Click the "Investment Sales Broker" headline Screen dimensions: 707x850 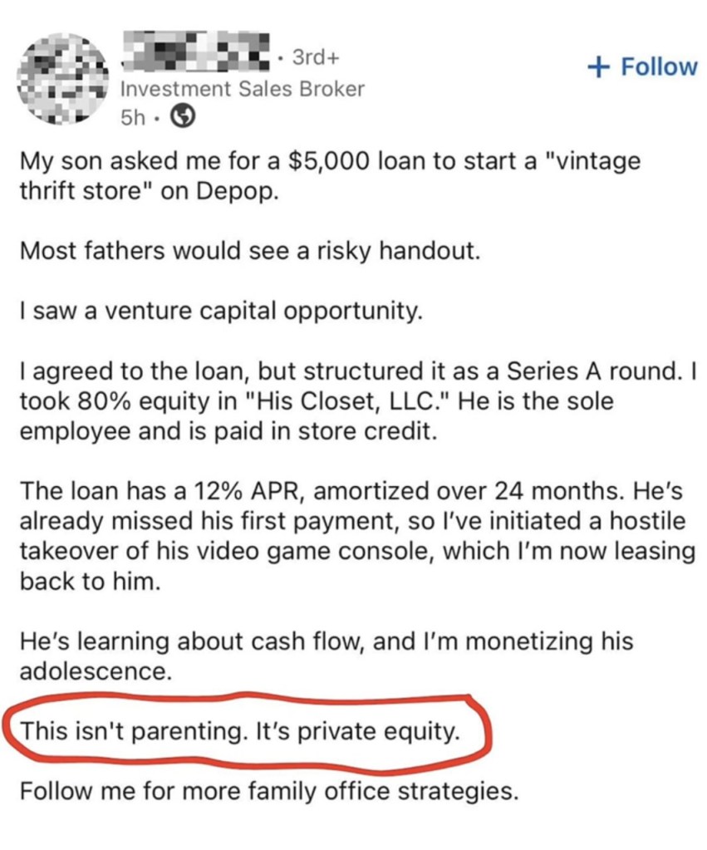point(243,89)
